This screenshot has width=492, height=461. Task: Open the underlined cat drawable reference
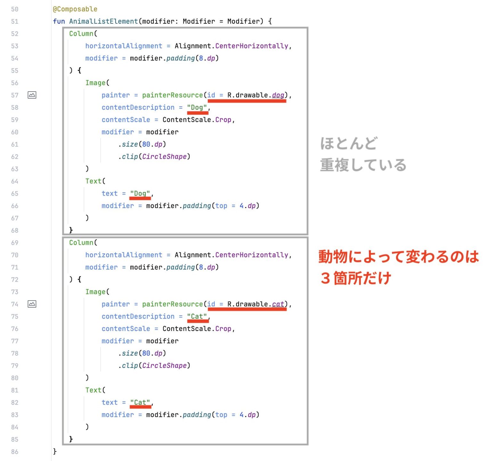click(278, 304)
